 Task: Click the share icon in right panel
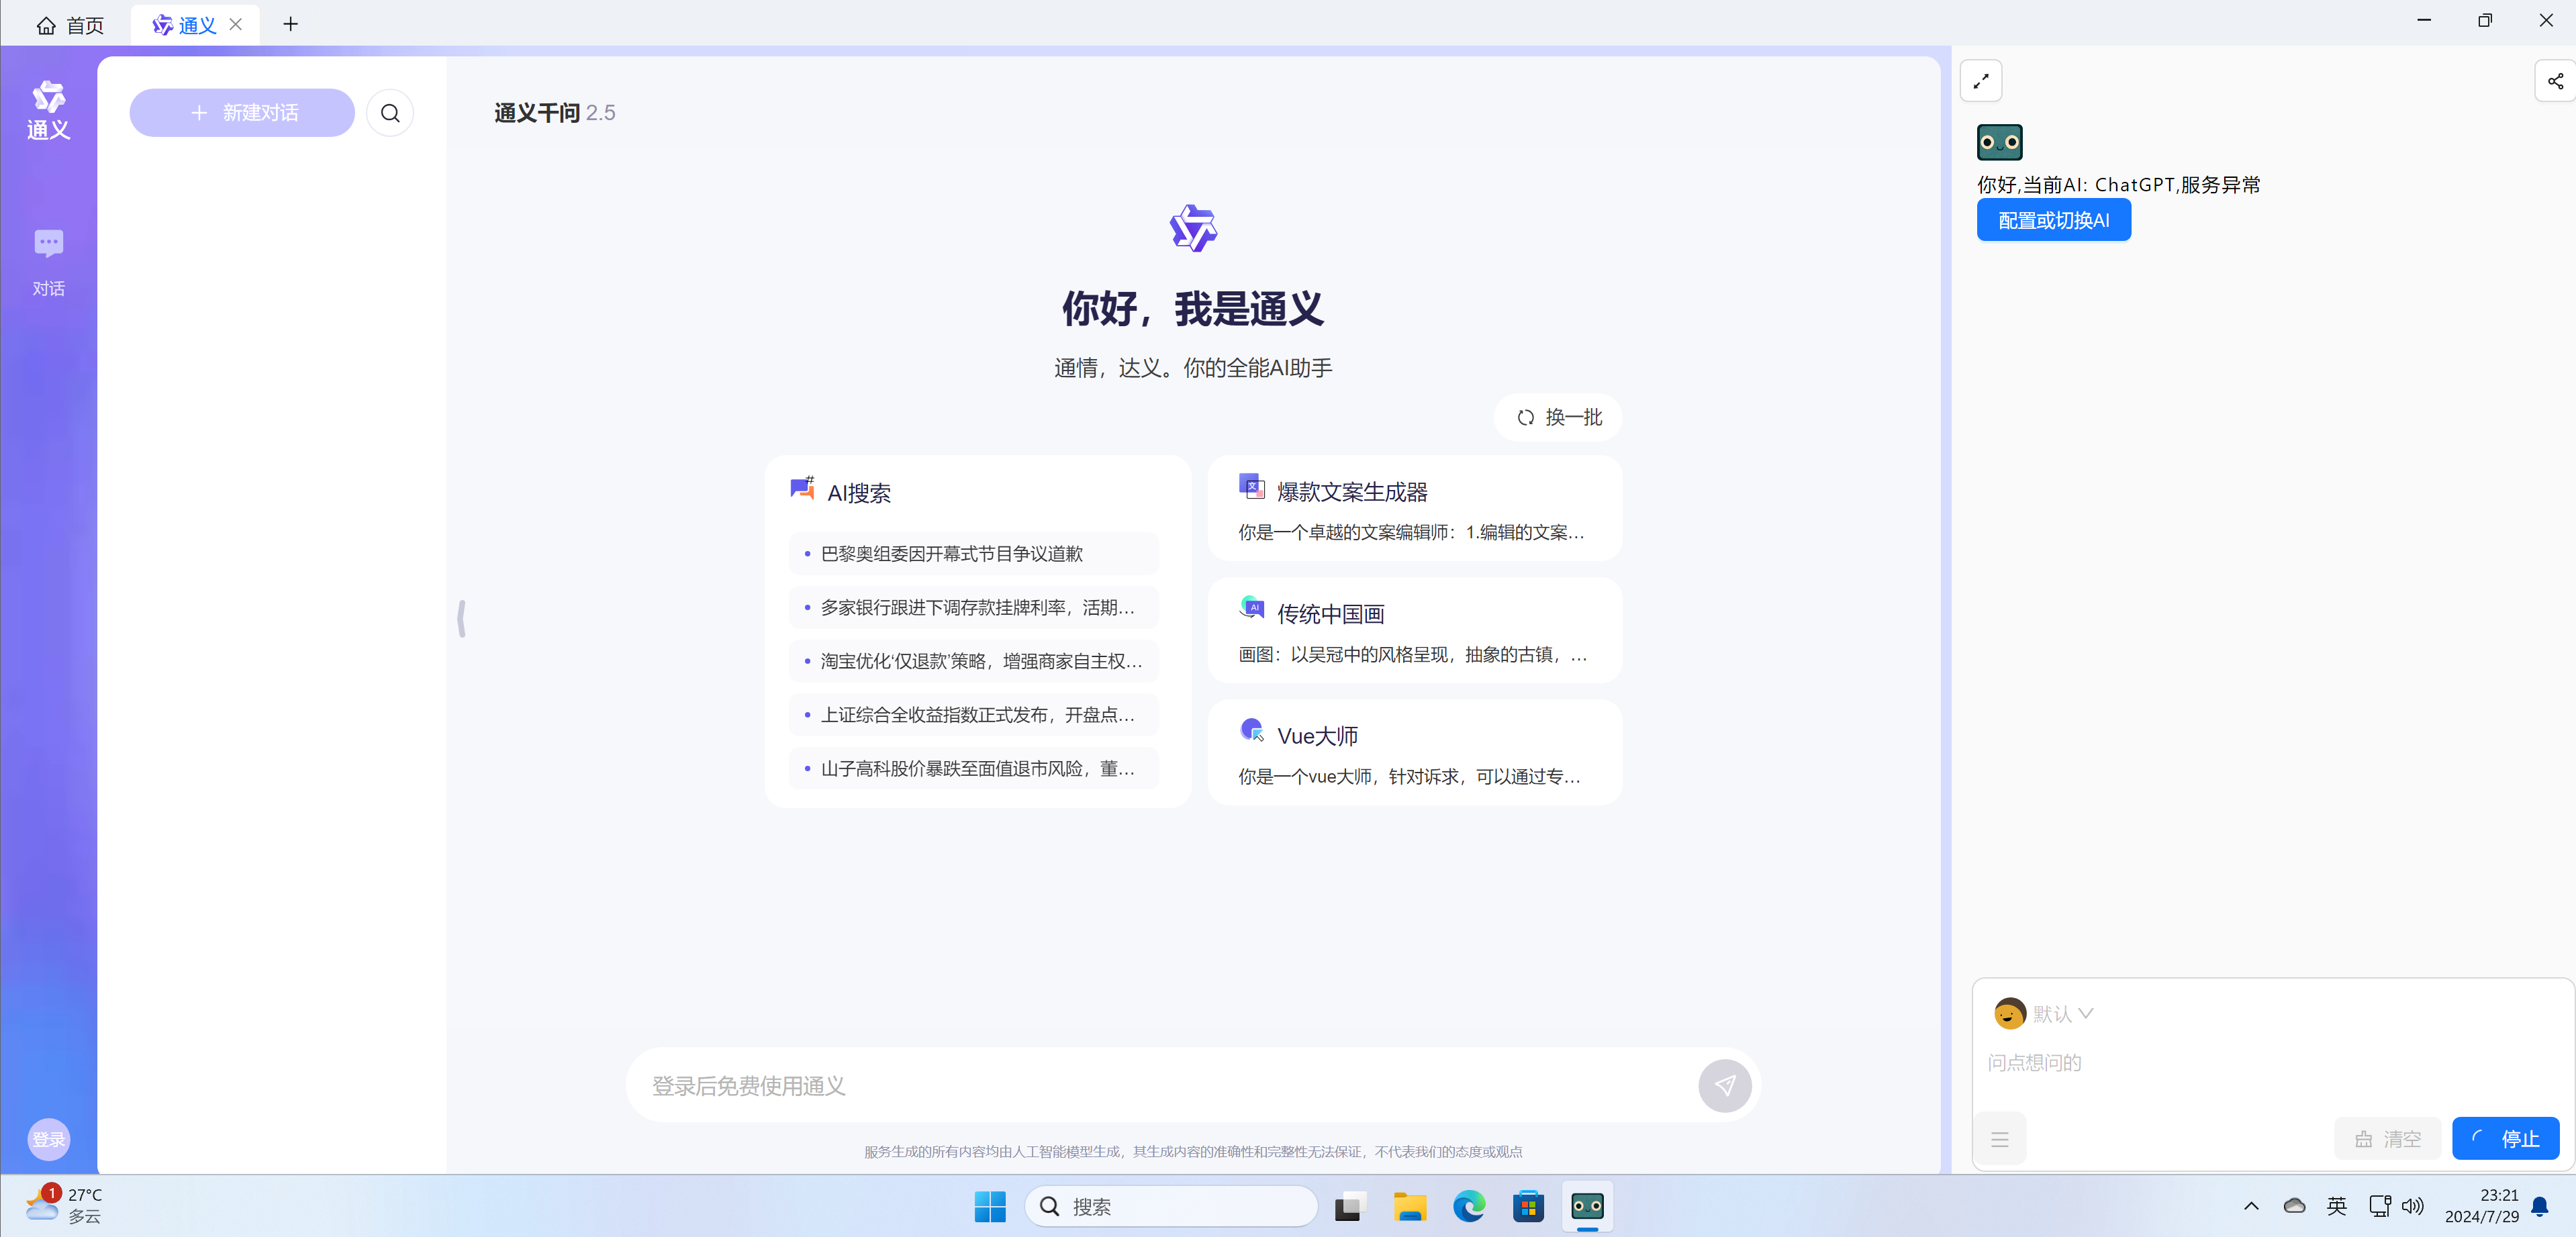(2554, 81)
